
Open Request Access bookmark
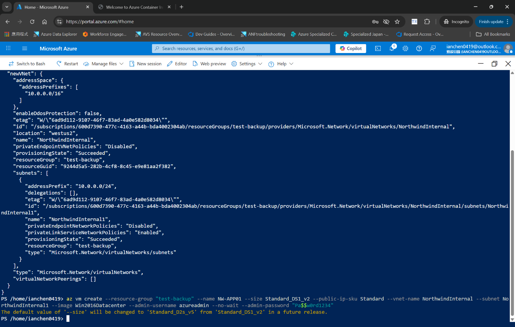pyautogui.click(x=420, y=34)
